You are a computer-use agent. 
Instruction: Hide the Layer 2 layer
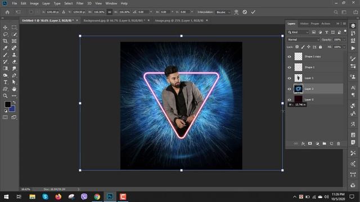(x=289, y=89)
